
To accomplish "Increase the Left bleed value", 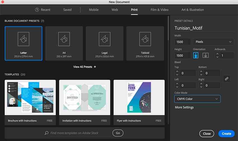I will pos(177,84).
